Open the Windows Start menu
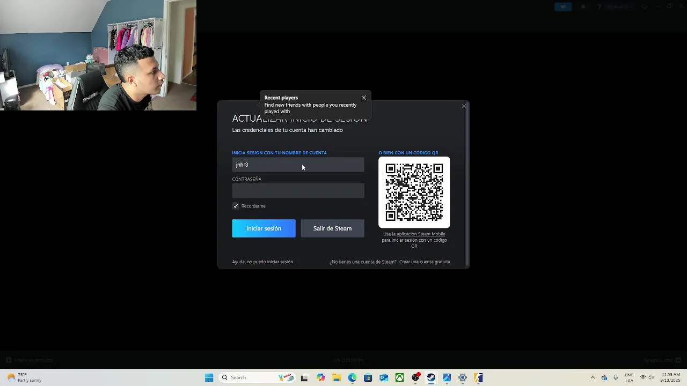The height and width of the screenshot is (386, 687). 209,377
